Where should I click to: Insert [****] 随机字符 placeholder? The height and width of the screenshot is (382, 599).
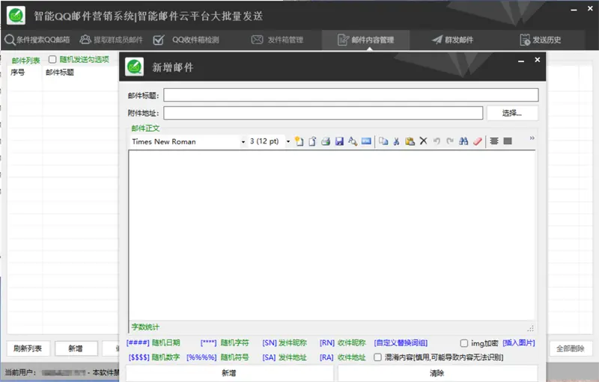tap(224, 342)
